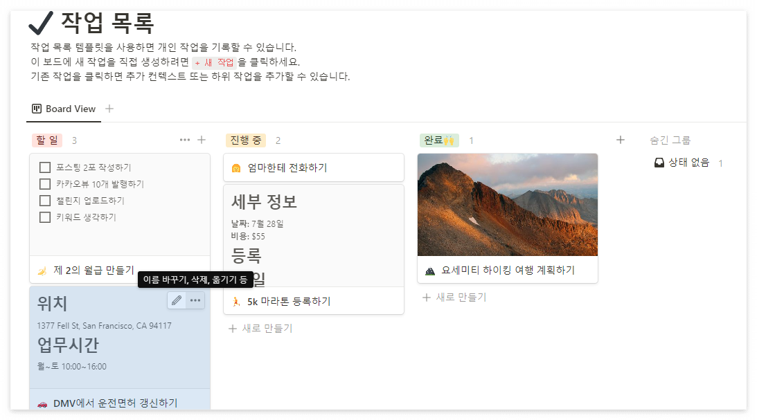This screenshot has height=420, width=757.
Task: Click the car emoji on the DMV card
Action: click(43, 402)
